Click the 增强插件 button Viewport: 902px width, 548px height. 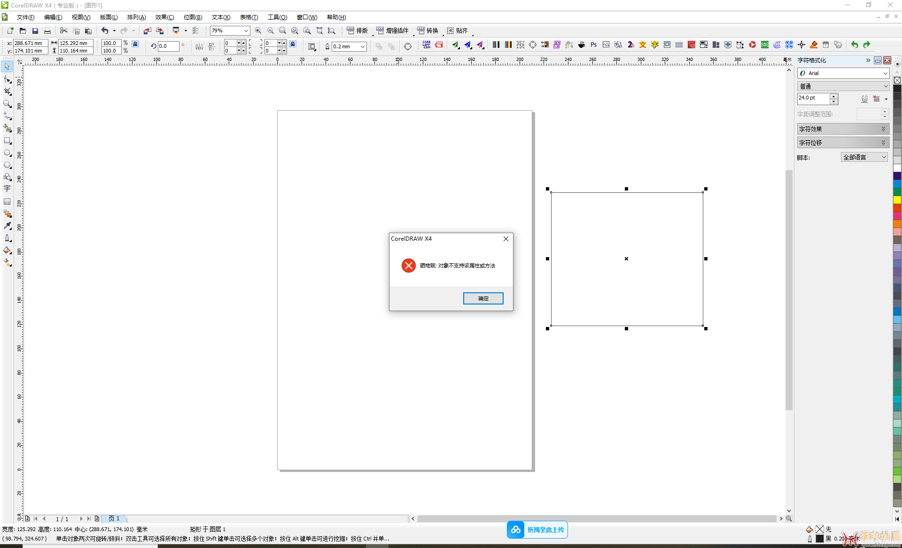coord(393,30)
